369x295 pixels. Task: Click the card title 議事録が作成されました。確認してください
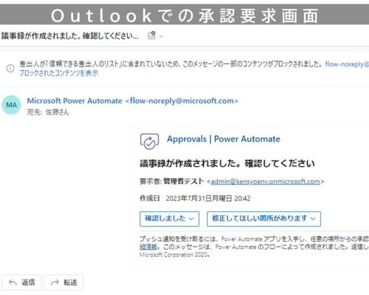click(228, 163)
